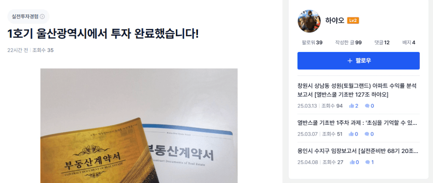Open 열반스쿨 기초반 1주차 과제 post
Image resolution: width=433 pixels, height=183 pixels.
pos(357,123)
